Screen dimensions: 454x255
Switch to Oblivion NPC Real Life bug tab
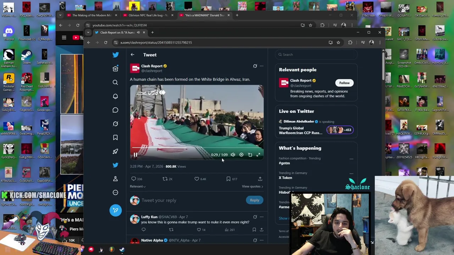148,15
